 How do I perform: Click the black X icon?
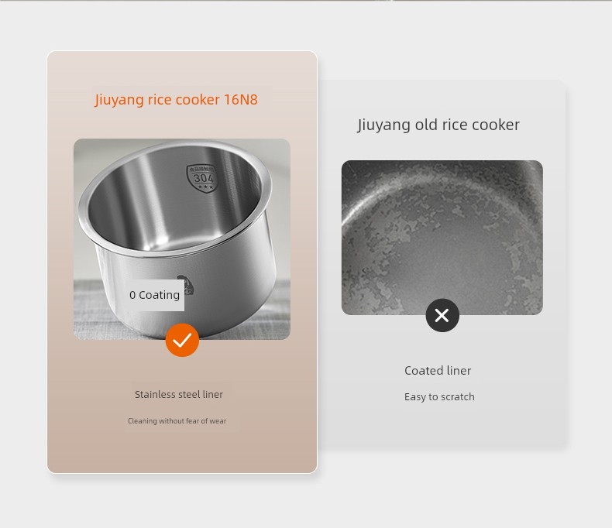click(442, 315)
